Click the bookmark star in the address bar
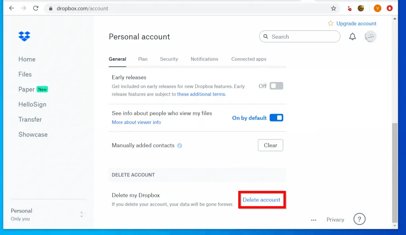This screenshot has height=235, width=406. coord(333,8)
